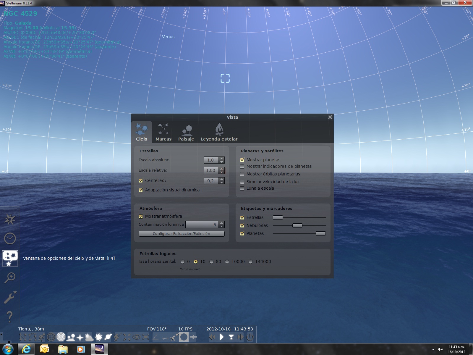Screen dimensions: 473x355
Task: Decrease Centelleo value with down arrow
Action: pos(222,183)
